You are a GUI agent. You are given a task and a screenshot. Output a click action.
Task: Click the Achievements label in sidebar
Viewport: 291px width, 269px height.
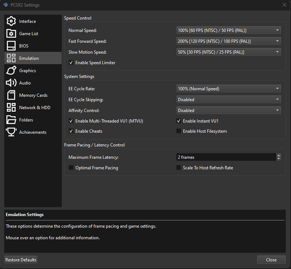(33, 132)
